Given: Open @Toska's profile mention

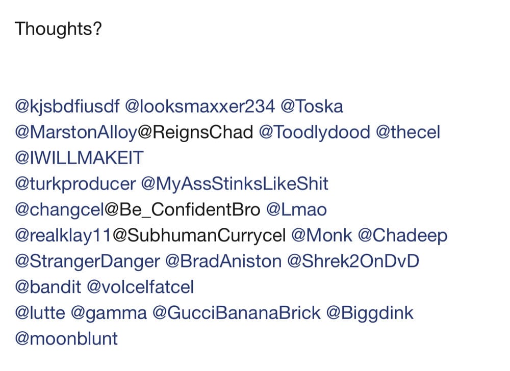Looking at the screenshot, I should pos(312,107).
